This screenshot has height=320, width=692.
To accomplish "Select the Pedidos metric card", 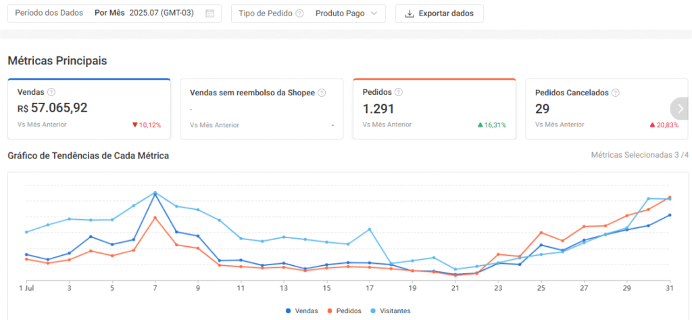I will [x=434, y=109].
